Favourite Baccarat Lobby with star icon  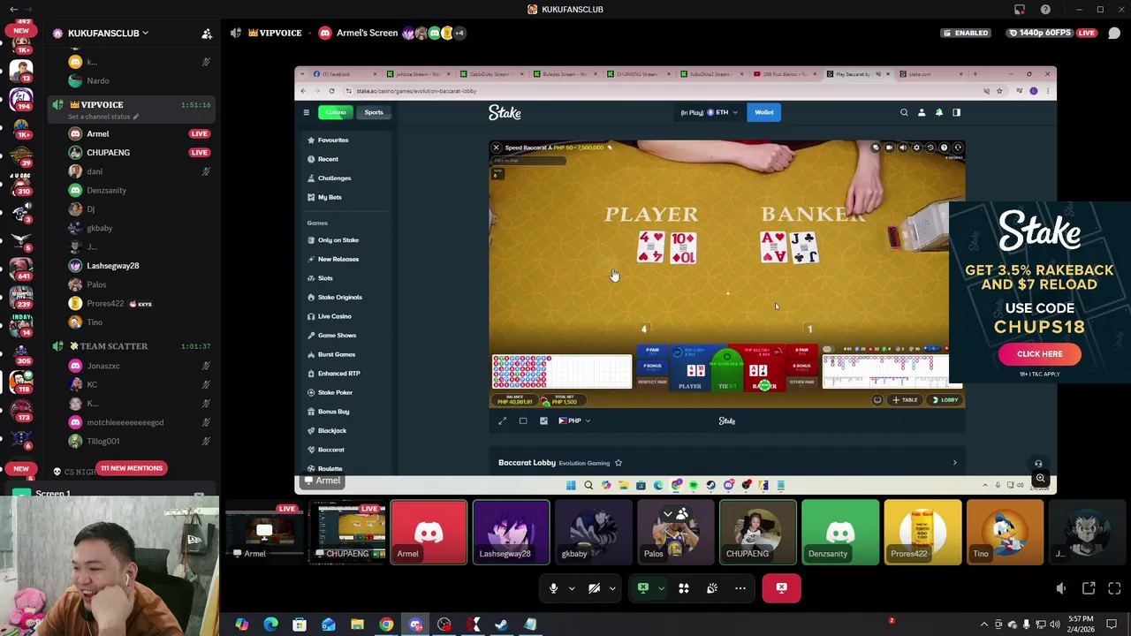click(619, 463)
